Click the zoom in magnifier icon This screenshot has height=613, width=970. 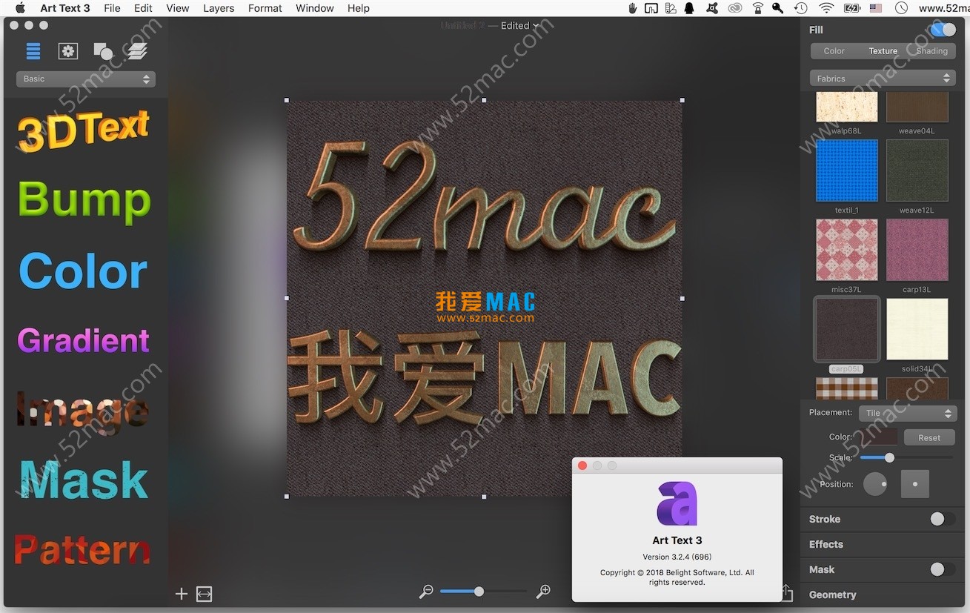coord(544,591)
